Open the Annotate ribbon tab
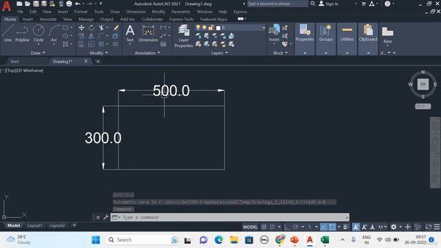 48,19
